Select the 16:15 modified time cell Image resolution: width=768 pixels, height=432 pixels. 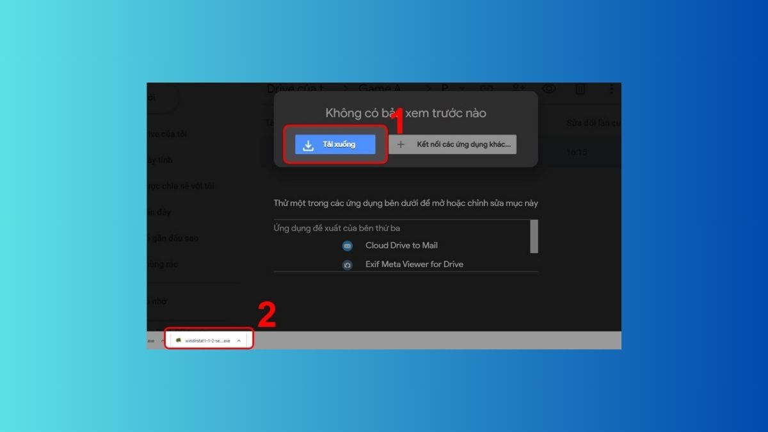(x=577, y=152)
